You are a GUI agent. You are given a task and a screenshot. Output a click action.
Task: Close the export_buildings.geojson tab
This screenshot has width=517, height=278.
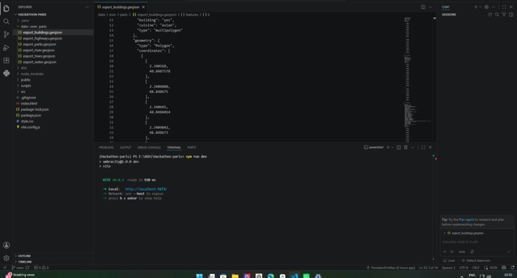tap(143, 7)
